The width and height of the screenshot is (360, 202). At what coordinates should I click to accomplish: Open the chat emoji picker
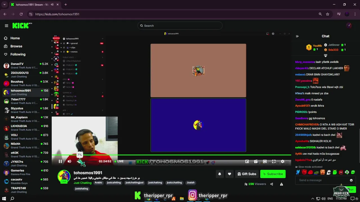point(351,180)
